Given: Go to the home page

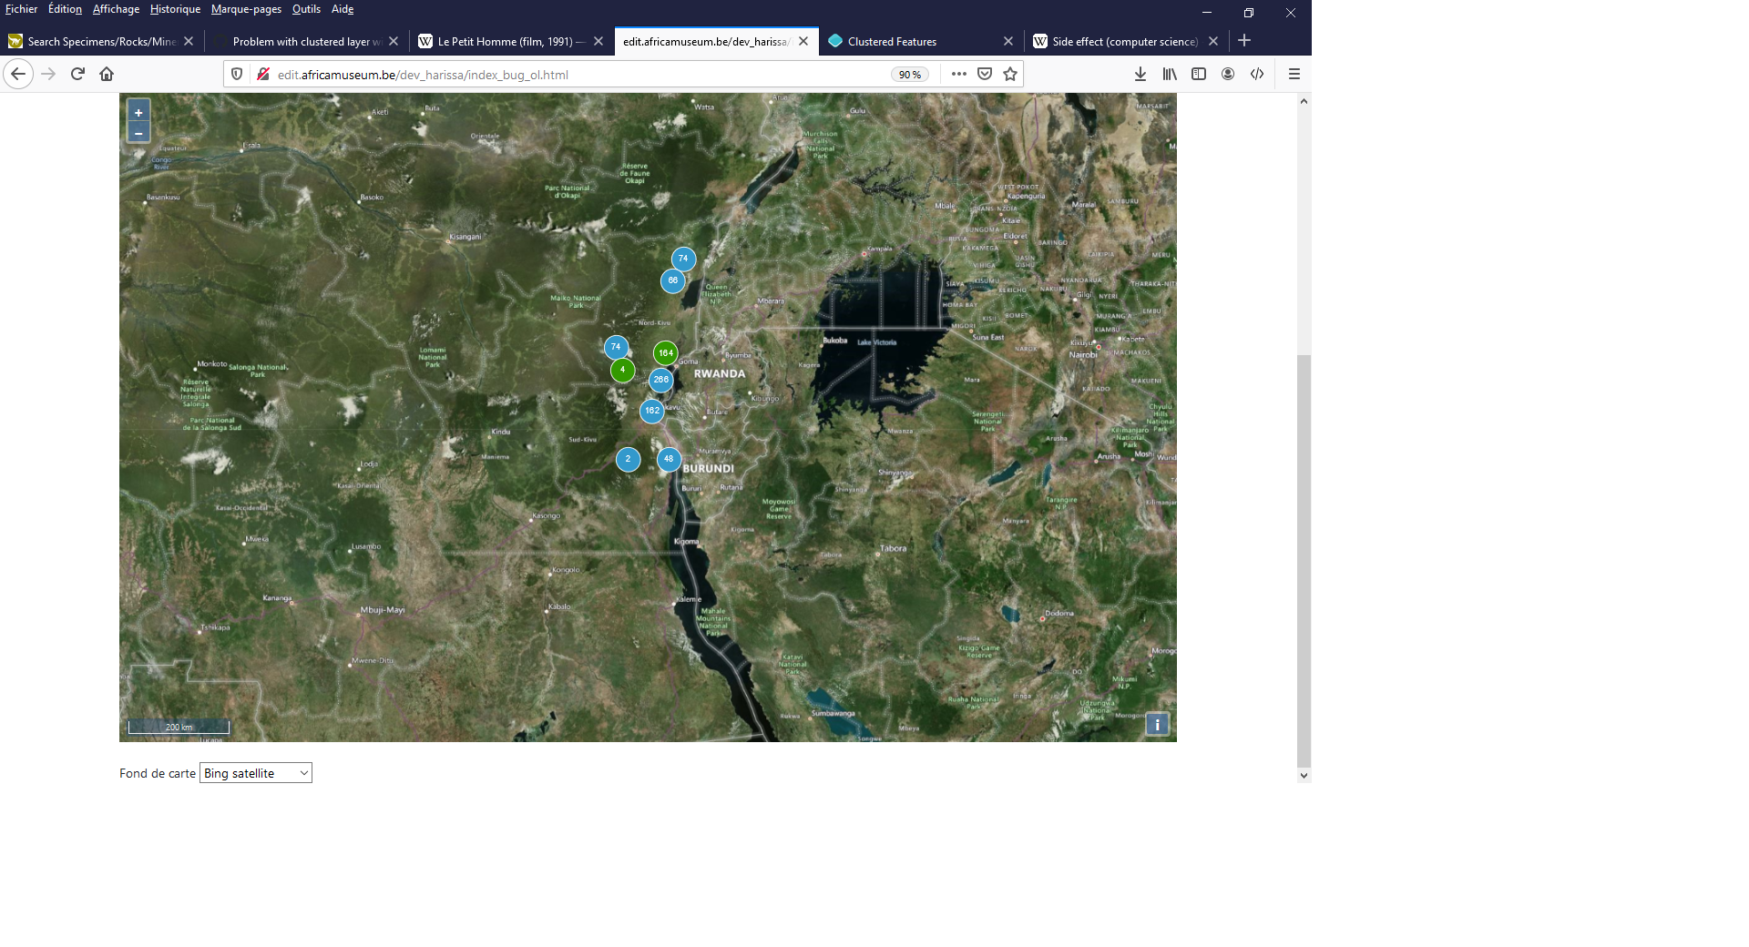Looking at the screenshot, I should tap(107, 74).
